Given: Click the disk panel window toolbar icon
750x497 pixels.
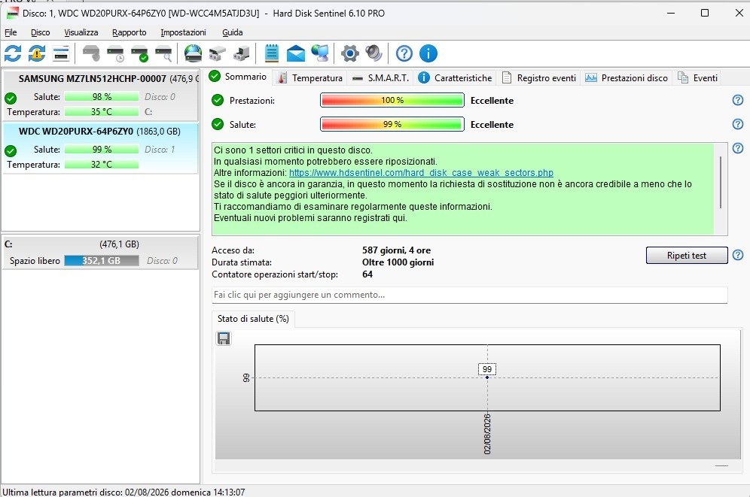Looking at the screenshot, I should pyautogui.click(x=61, y=53).
